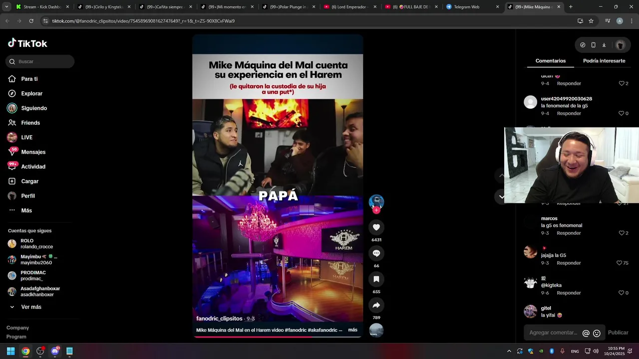Open the spinning sound disc icon
Screen dimensions: 639x359
(x=376, y=330)
